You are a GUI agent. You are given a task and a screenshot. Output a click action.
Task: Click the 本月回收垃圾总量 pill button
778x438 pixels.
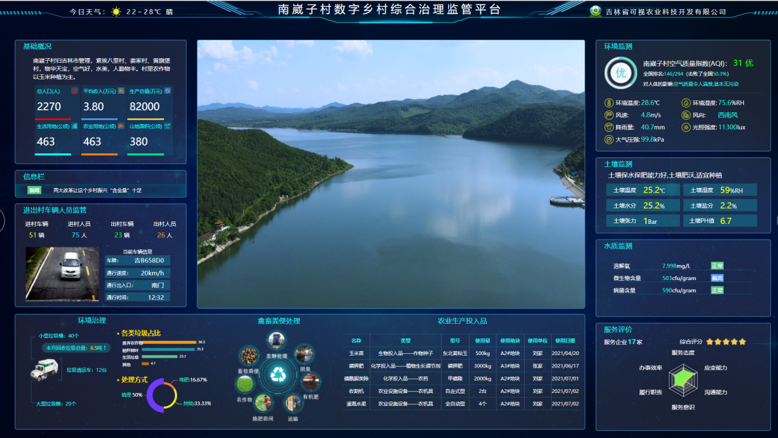[76, 348]
